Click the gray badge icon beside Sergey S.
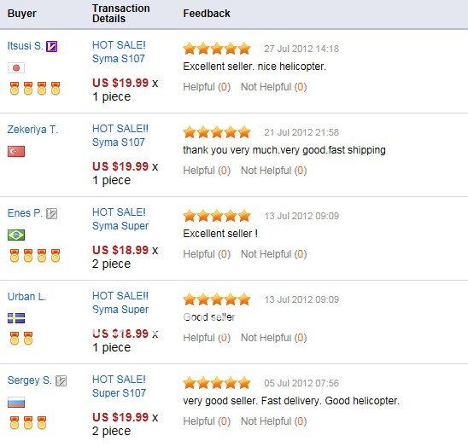Screen dimensions: 468x447 coord(61,380)
